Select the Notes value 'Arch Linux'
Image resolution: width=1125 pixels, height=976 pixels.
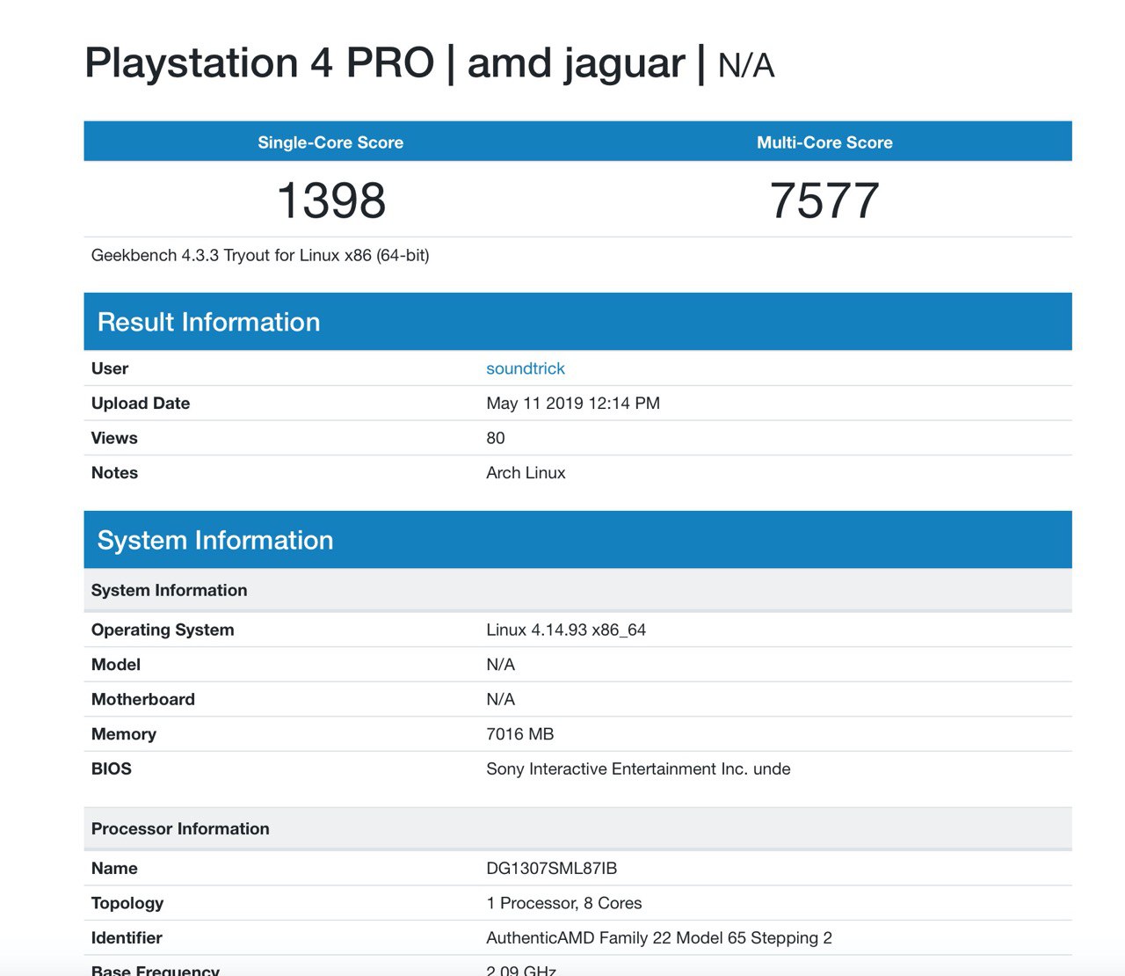coord(526,472)
